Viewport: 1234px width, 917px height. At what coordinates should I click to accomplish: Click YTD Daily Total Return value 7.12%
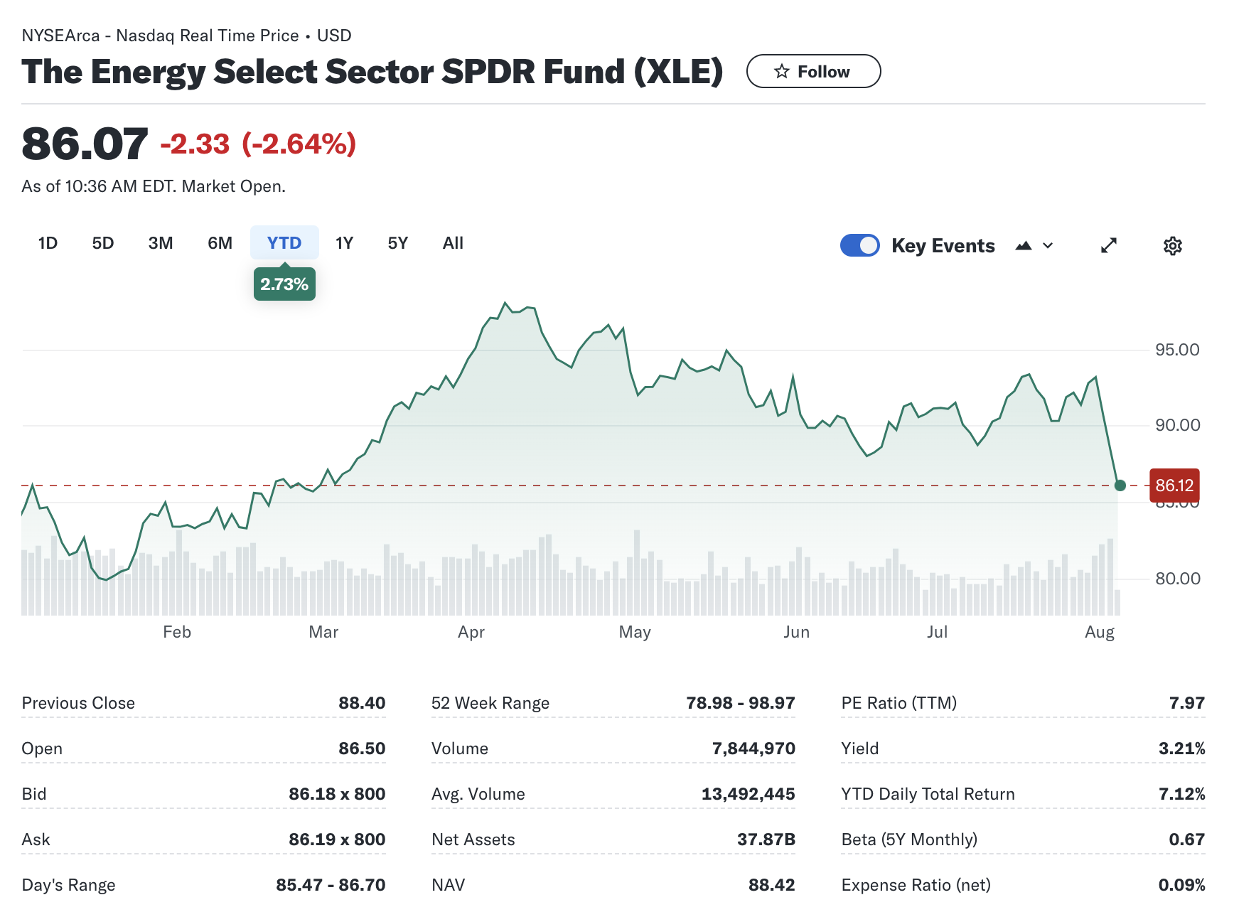1181,794
